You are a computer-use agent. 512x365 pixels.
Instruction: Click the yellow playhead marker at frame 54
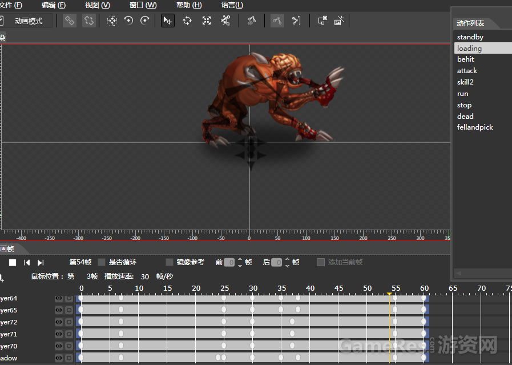[389, 295]
